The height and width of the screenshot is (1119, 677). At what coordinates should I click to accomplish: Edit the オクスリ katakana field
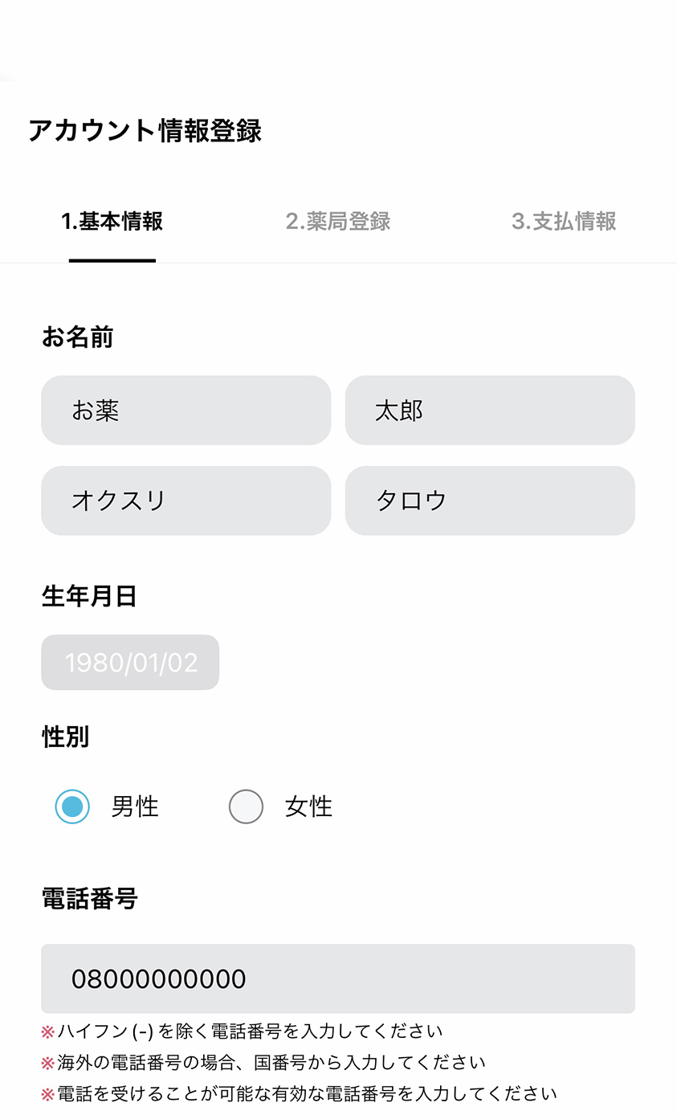click(x=186, y=500)
